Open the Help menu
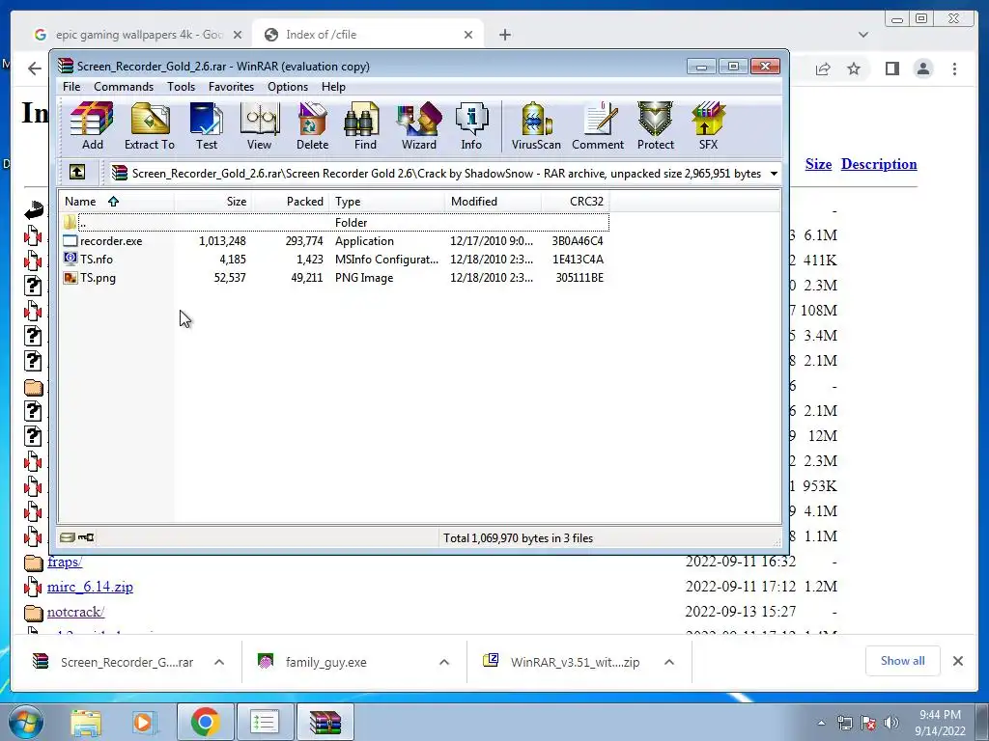 333,86
